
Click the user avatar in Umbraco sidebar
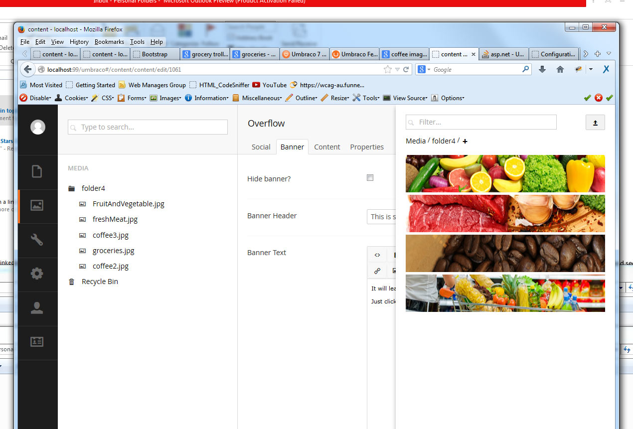(x=38, y=127)
